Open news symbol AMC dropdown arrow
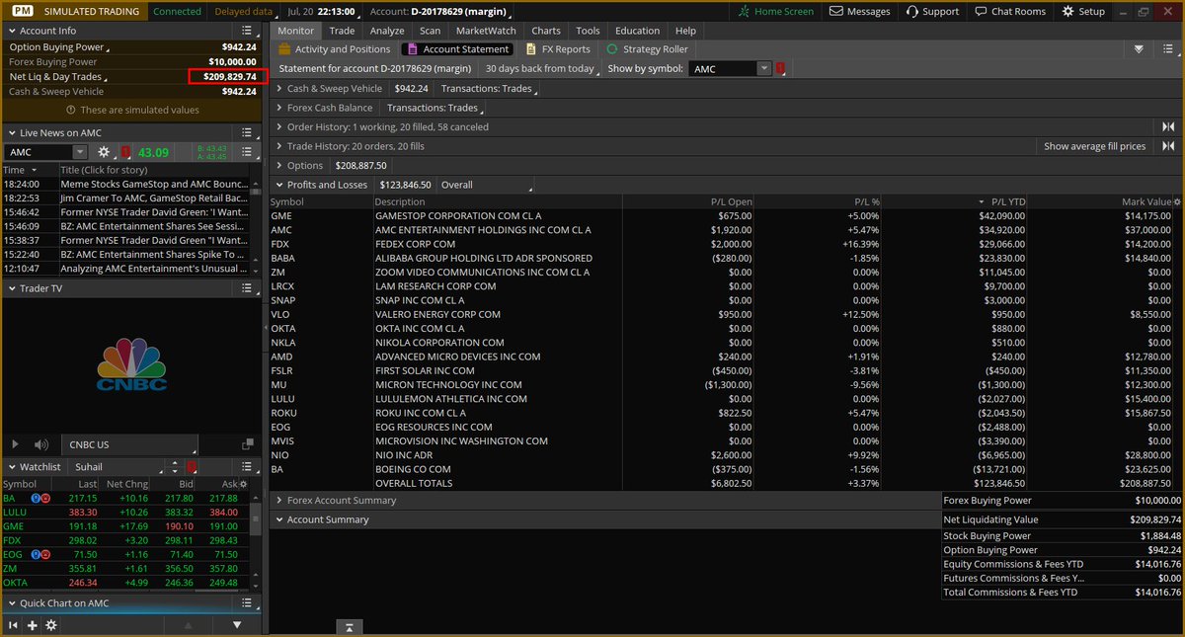The image size is (1185, 637). pos(80,152)
